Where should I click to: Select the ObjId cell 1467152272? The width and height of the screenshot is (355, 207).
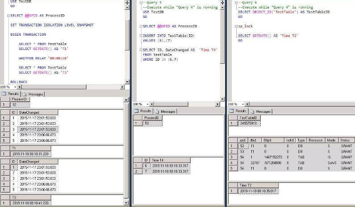point(273,157)
